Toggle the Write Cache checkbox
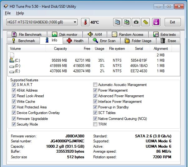This screenshot has height=167, width=188. (x=14, y=102)
